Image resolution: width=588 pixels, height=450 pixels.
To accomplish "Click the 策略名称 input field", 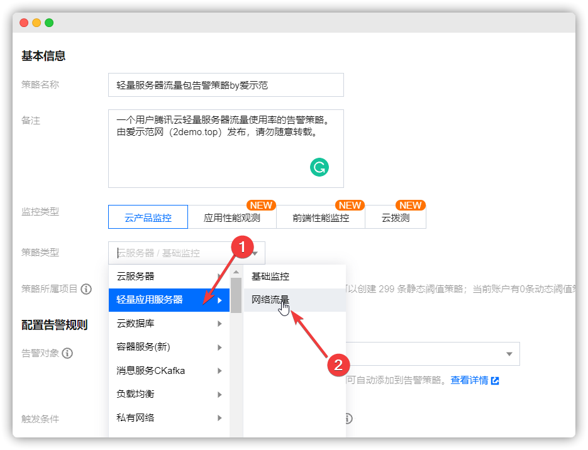I will click(x=225, y=84).
